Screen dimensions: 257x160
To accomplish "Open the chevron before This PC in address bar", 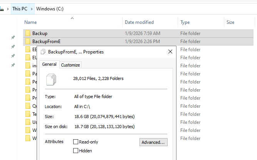I will click(x=8, y=8).
